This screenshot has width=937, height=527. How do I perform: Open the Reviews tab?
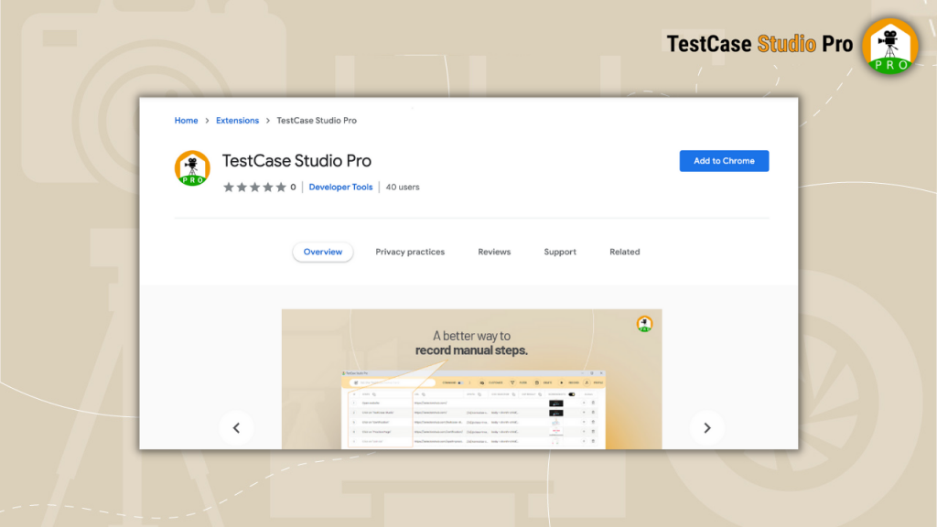click(x=494, y=252)
